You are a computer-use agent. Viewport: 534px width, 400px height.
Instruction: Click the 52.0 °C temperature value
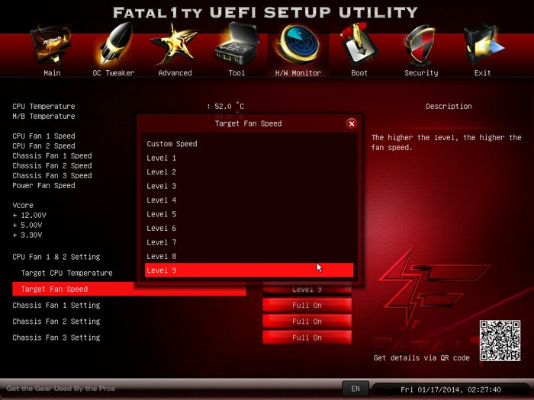click(229, 106)
